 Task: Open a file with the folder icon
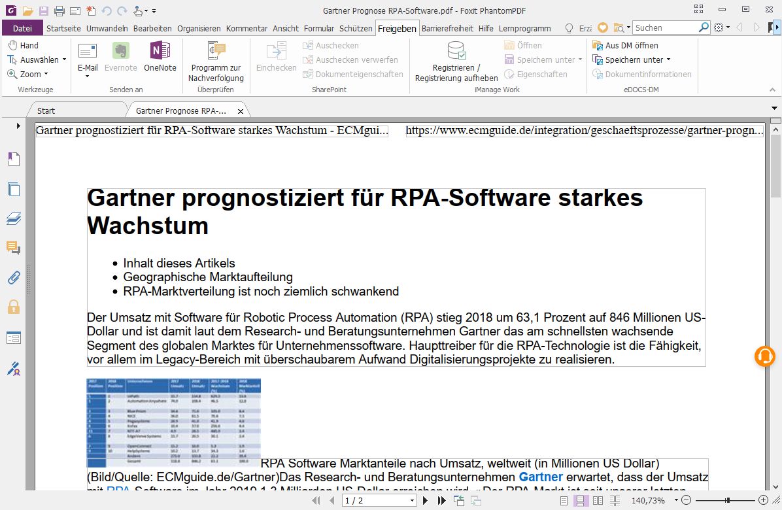pos(27,10)
